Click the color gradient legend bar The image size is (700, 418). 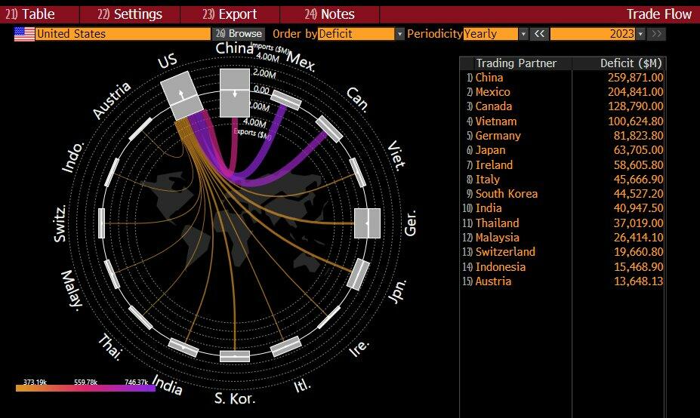click(85, 388)
